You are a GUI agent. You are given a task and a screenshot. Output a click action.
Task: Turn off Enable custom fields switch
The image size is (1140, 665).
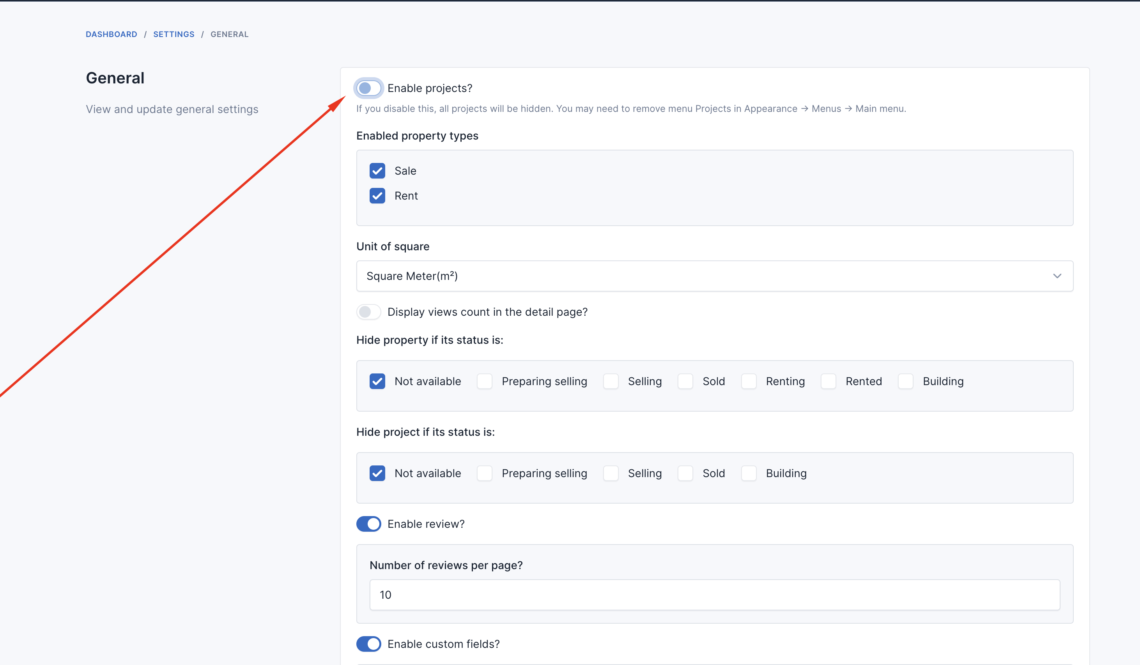pos(368,644)
